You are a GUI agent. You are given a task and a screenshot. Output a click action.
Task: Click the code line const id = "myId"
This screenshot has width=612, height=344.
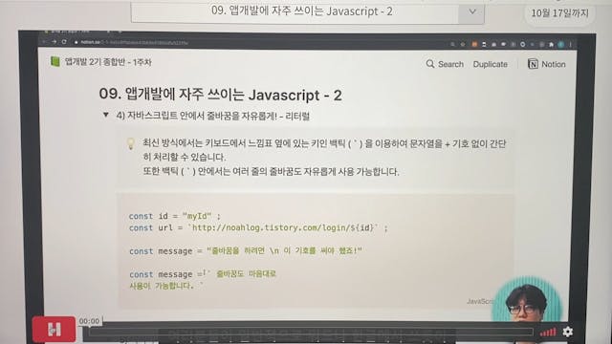pyautogui.click(x=174, y=216)
